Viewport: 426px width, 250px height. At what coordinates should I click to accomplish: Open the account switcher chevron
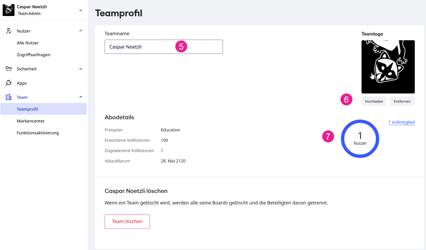pyautogui.click(x=81, y=10)
